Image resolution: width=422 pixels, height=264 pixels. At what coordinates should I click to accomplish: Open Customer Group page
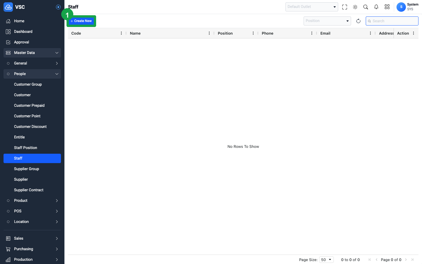[x=32, y=84]
